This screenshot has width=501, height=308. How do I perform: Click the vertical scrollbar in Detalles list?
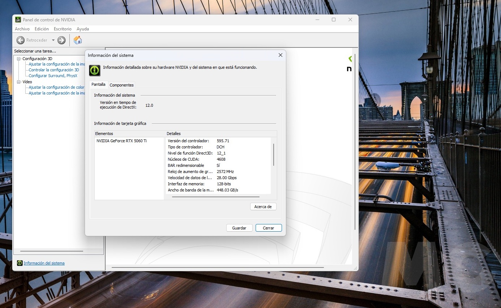tap(273, 155)
